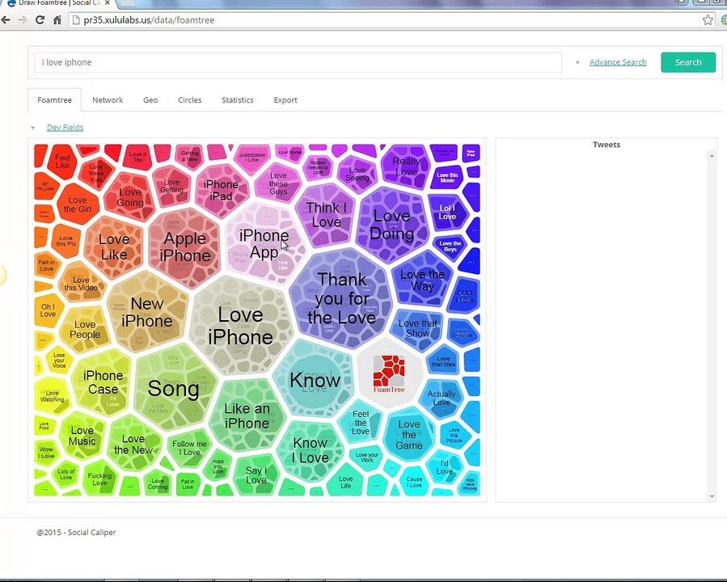Select the 'Love People' cell
The width and height of the screenshot is (727, 582).
[85, 329]
